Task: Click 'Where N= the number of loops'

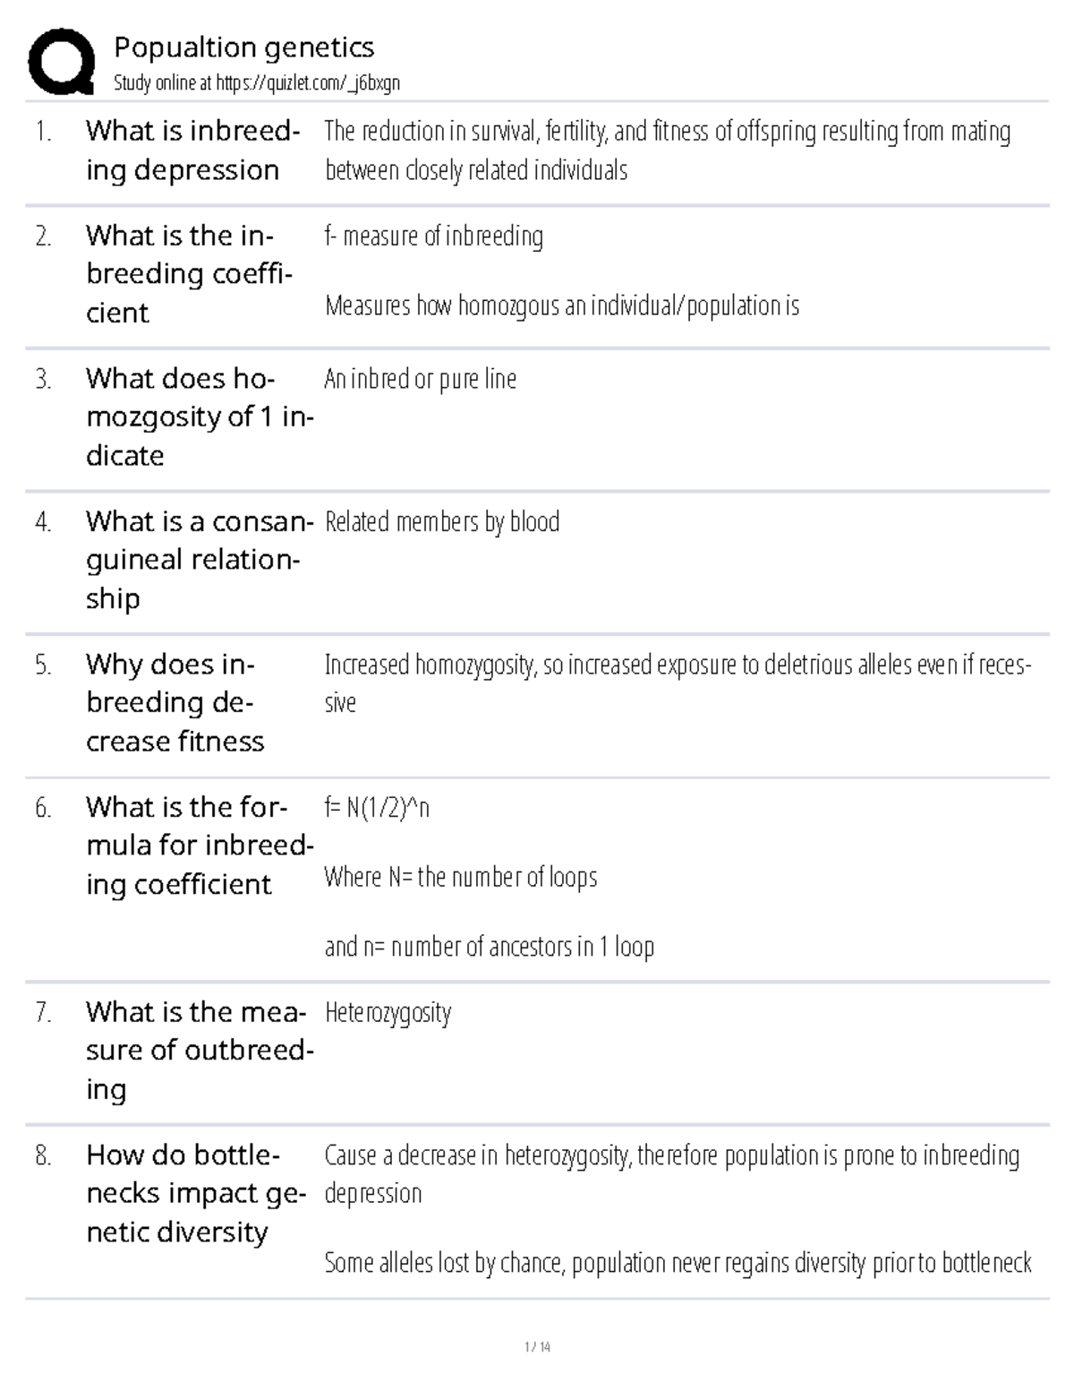Action: [x=460, y=877]
